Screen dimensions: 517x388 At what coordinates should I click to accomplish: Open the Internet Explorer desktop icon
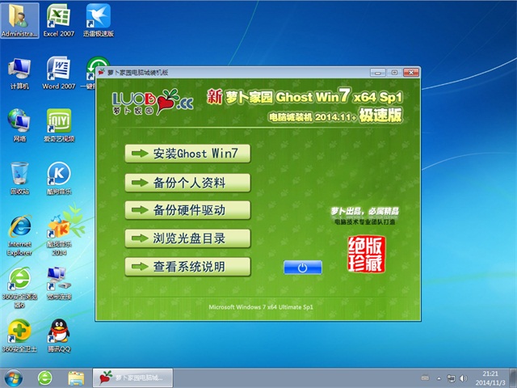19,228
